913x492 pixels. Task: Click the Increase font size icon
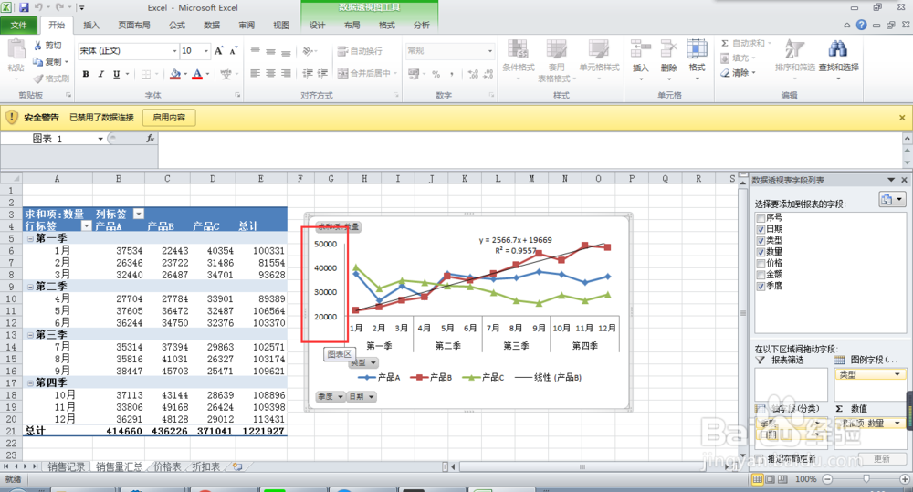(219, 51)
